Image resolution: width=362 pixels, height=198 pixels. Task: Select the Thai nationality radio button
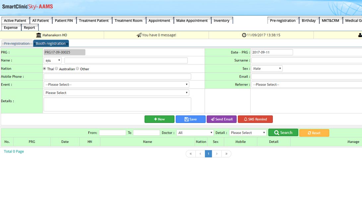[x=45, y=69]
